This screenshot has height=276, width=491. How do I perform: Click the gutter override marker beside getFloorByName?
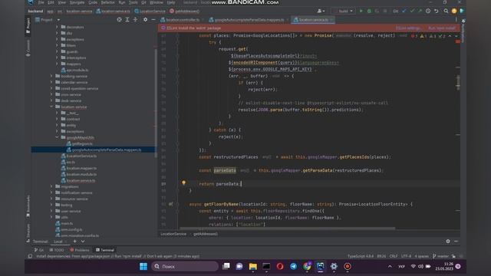[170, 204]
